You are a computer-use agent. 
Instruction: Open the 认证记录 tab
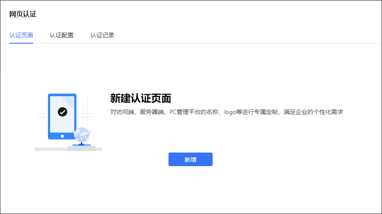[x=102, y=35]
